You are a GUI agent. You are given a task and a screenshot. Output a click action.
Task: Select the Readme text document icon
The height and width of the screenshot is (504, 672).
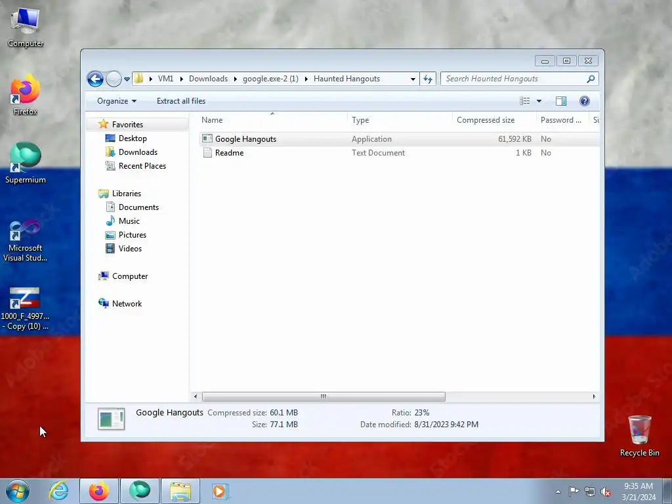[x=207, y=152]
